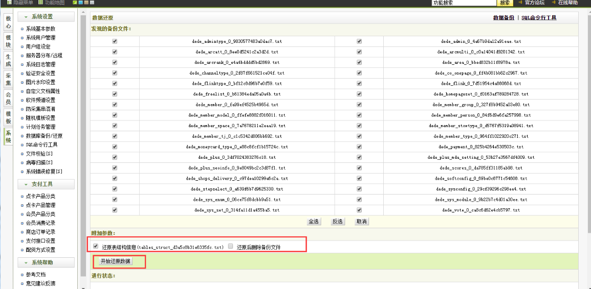Select the blue theme color square

tap(81, 3)
